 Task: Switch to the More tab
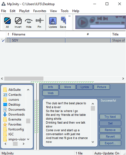(68, 87)
